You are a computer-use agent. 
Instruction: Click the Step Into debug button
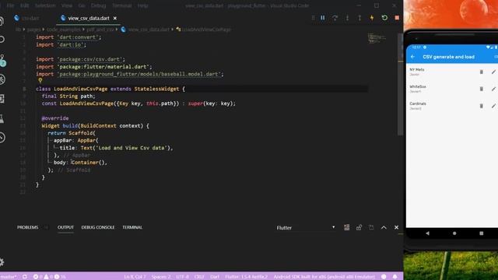[x=347, y=18]
